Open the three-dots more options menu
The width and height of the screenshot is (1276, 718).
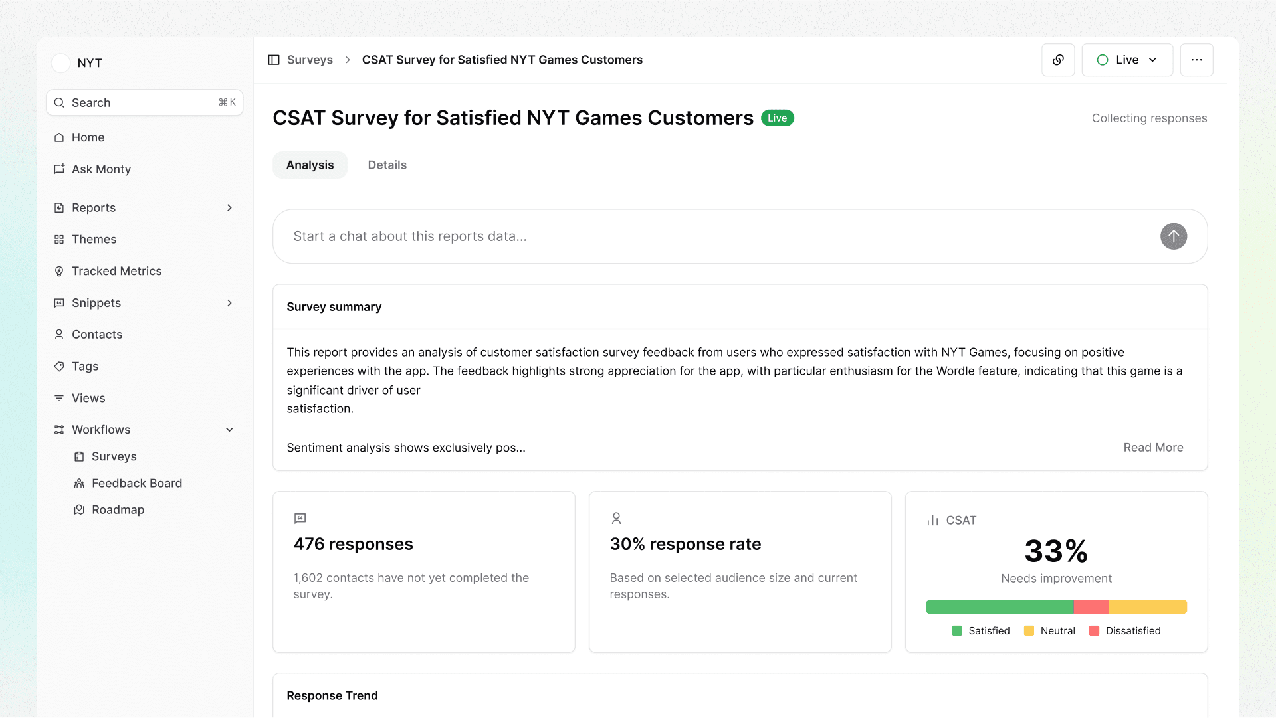tap(1196, 60)
